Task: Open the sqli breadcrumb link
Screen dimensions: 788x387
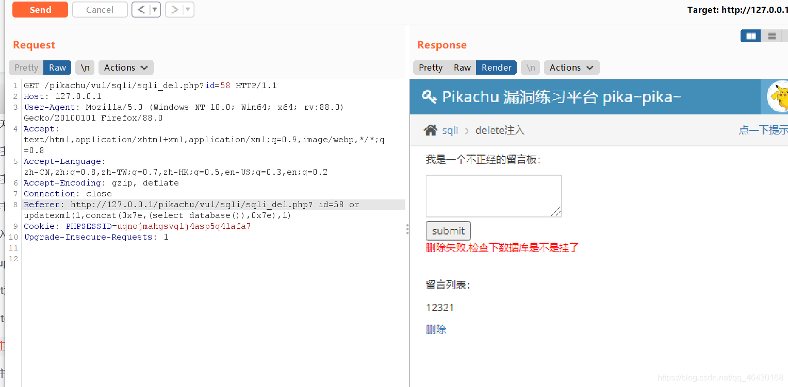Action: point(450,130)
